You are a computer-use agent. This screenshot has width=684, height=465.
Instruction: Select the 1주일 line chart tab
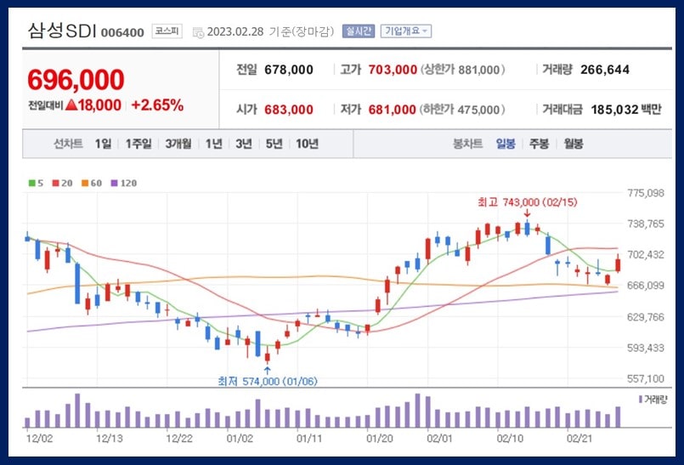(x=138, y=144)
